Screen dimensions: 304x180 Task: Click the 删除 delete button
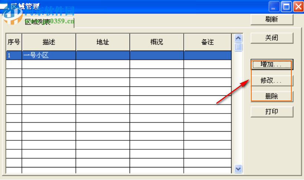(x=272, y=96)
